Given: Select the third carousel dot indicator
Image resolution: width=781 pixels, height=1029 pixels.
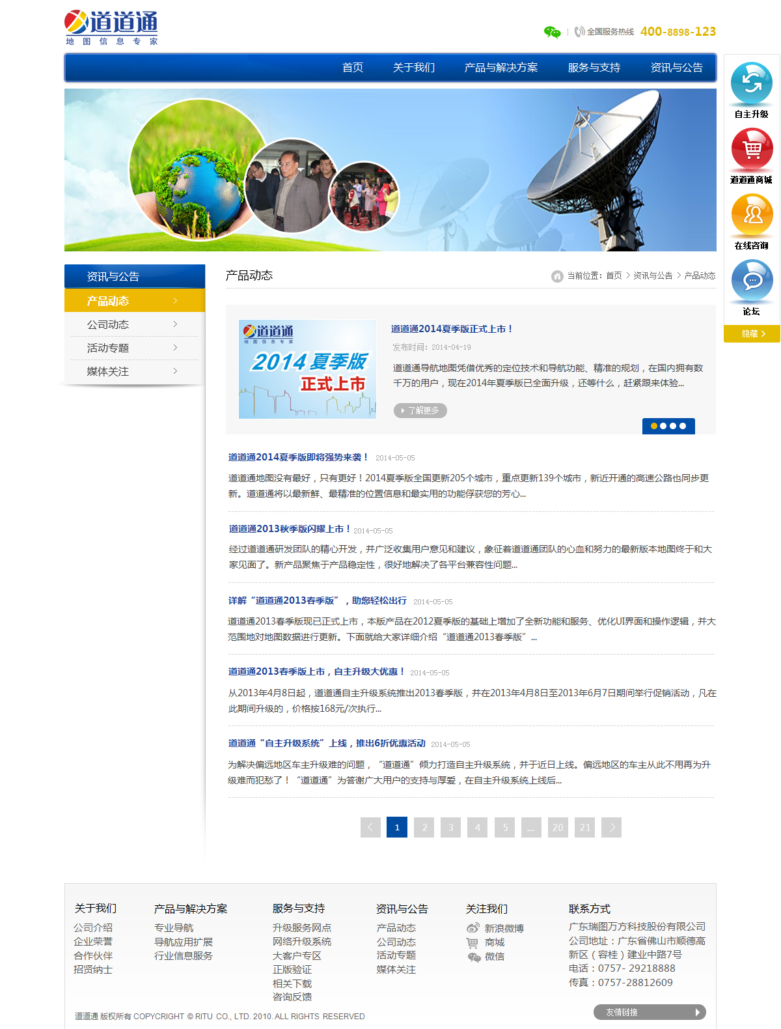Looking at the screenshot, I should coord(673,426).
